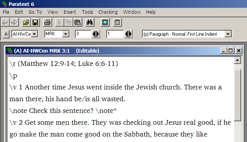Open the Help menu

click(151, 12)
